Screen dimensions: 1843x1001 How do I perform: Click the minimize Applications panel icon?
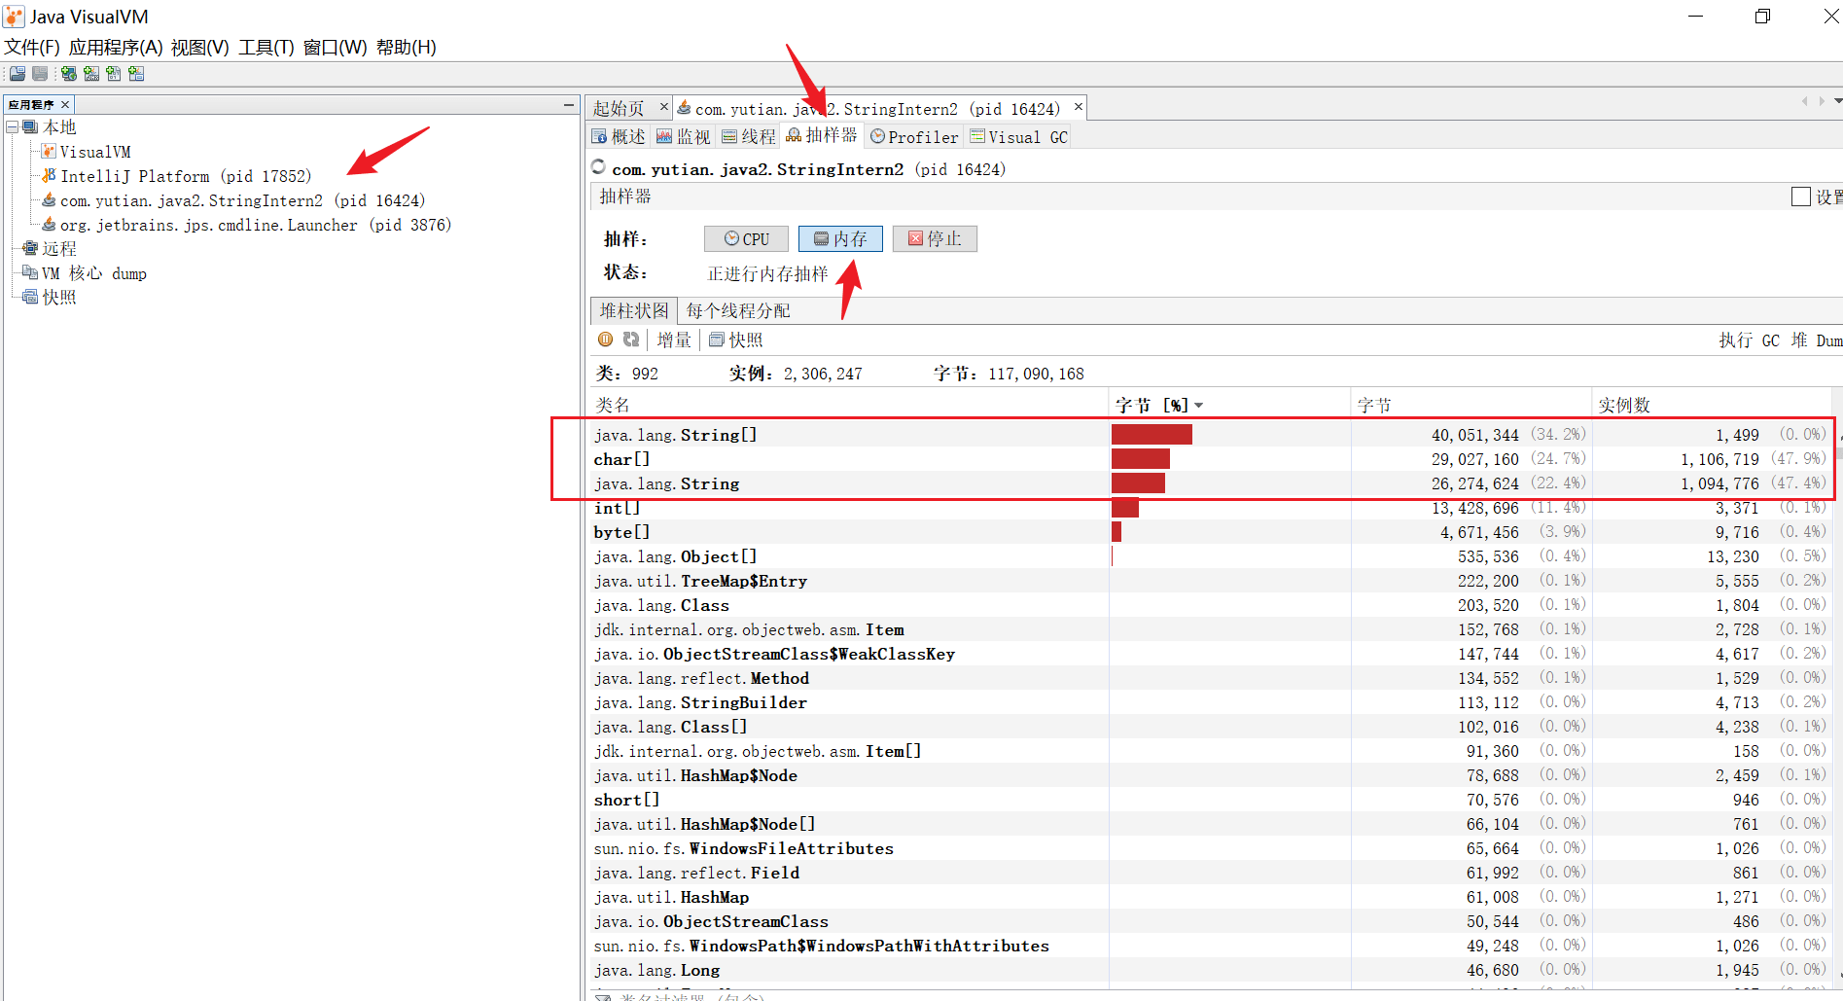[x=568, y=104]
